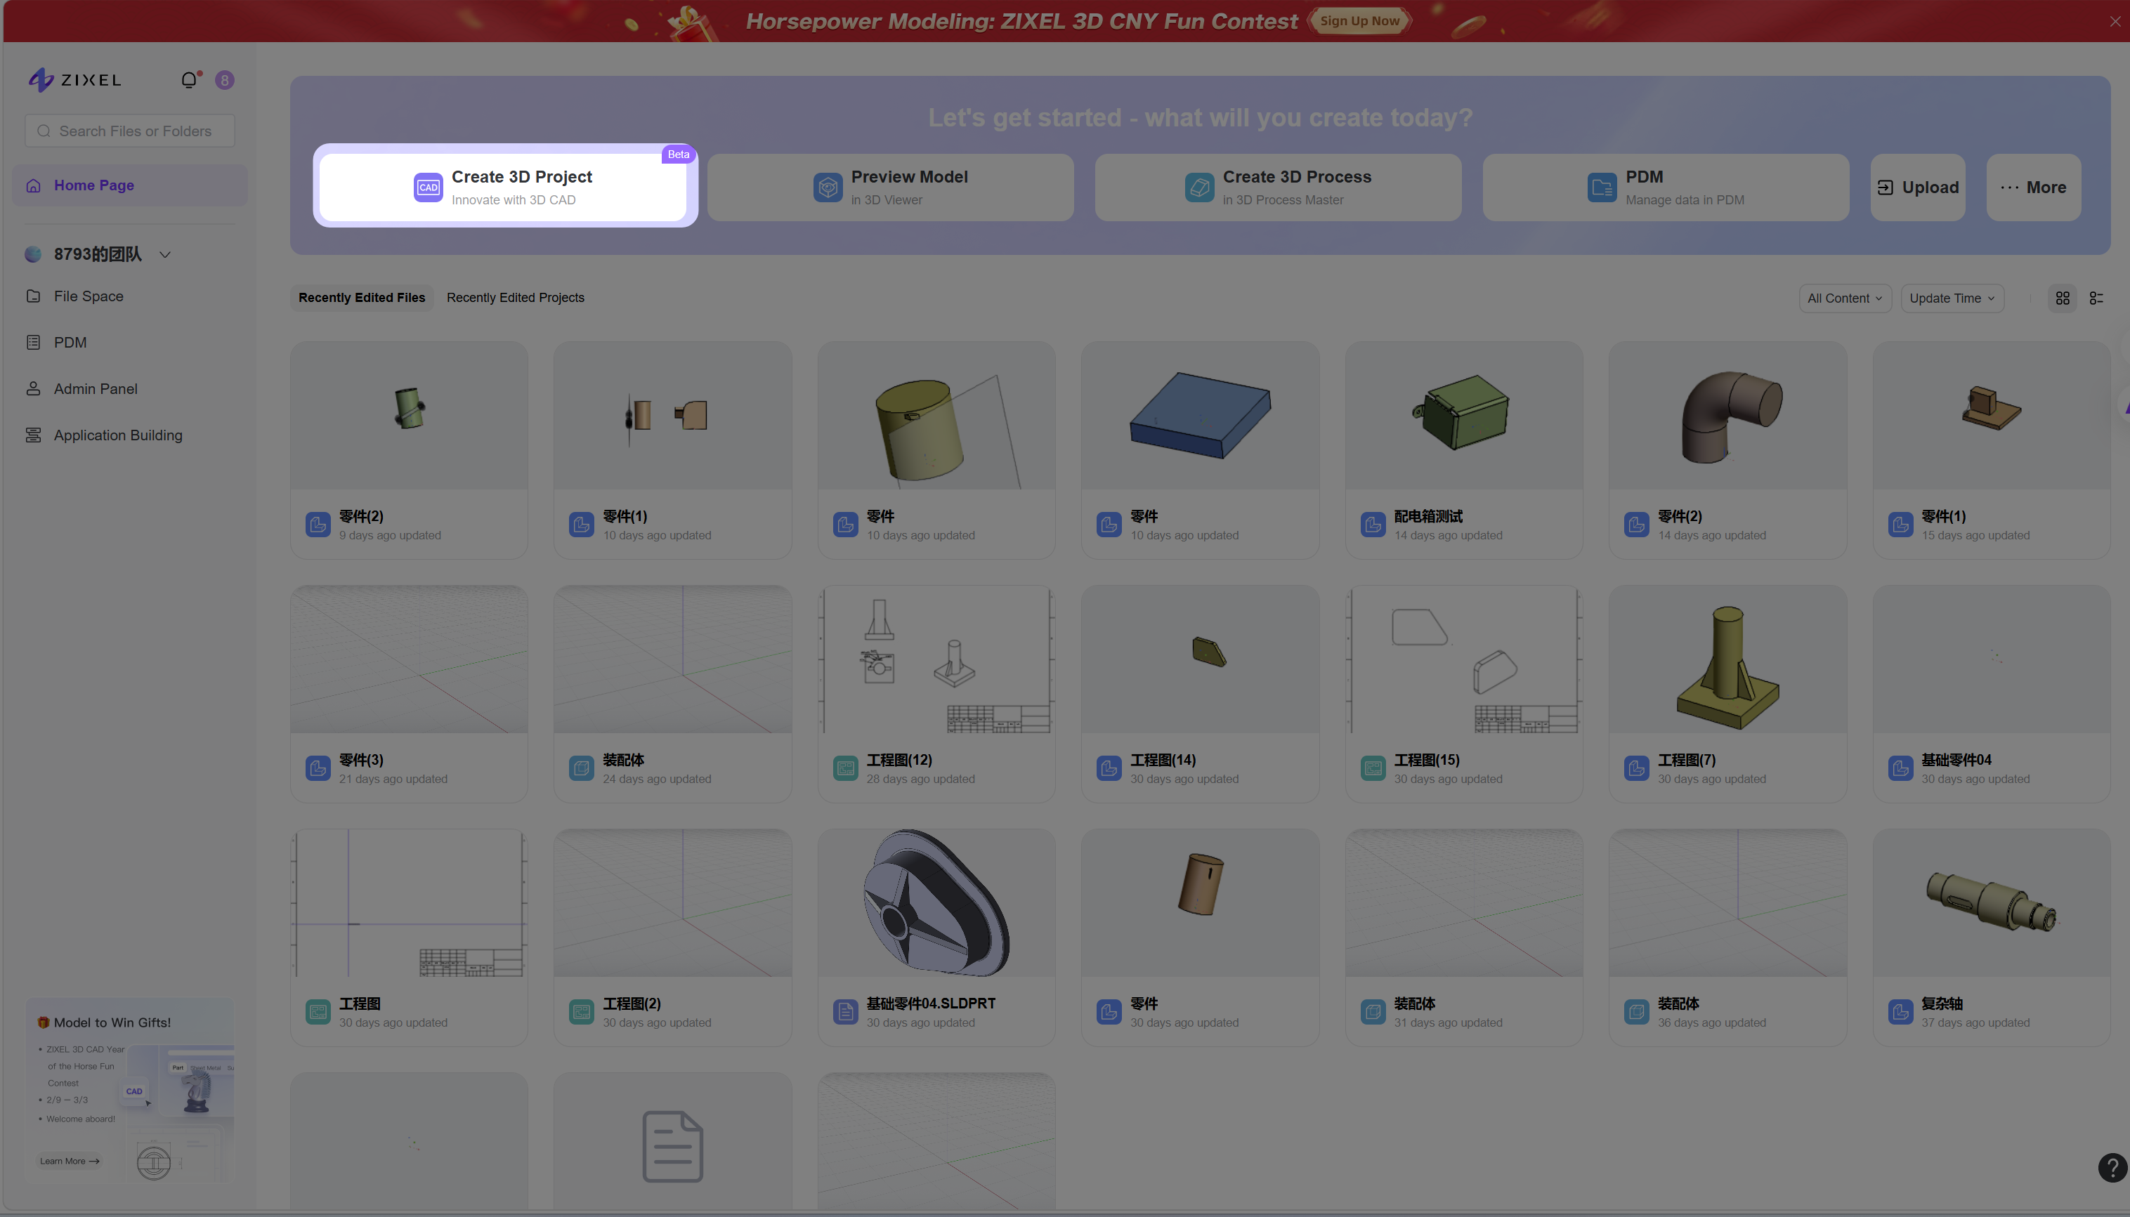
Task: Open the blue plate 零件 thumbnail
Action: pos(1200,416)
